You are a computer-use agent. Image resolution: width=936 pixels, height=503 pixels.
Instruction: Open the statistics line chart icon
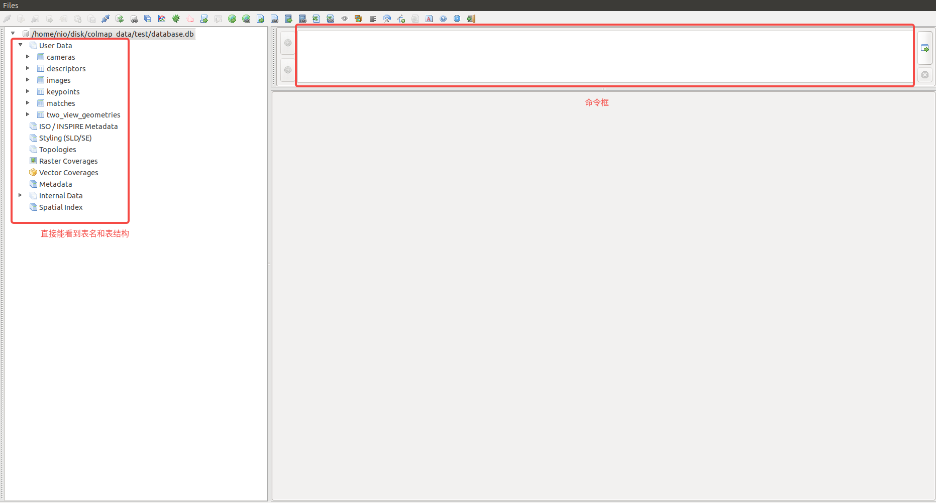[162, 19]
